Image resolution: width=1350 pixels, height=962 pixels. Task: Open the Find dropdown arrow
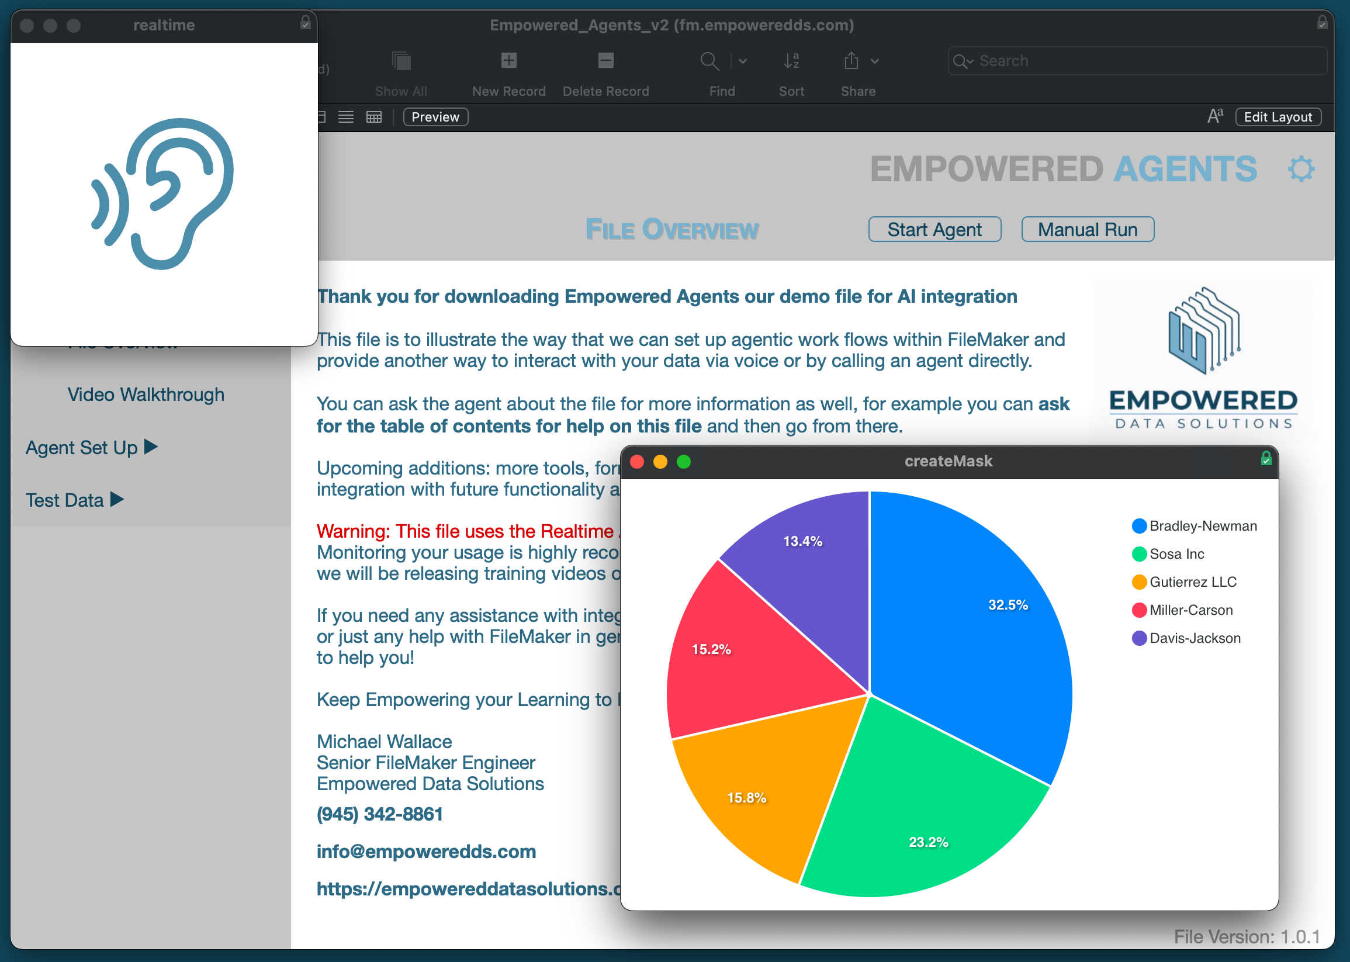click(x=742, y=61)
